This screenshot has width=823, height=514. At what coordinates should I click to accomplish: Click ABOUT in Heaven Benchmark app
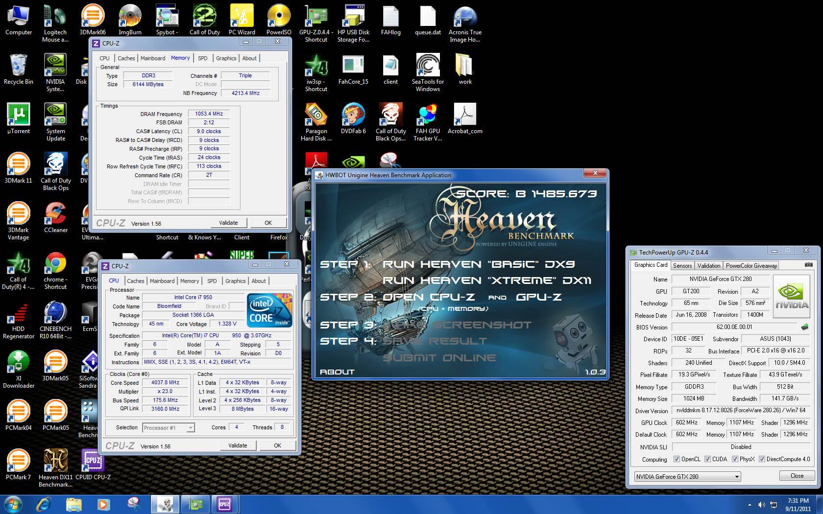[x=337, y=372]
